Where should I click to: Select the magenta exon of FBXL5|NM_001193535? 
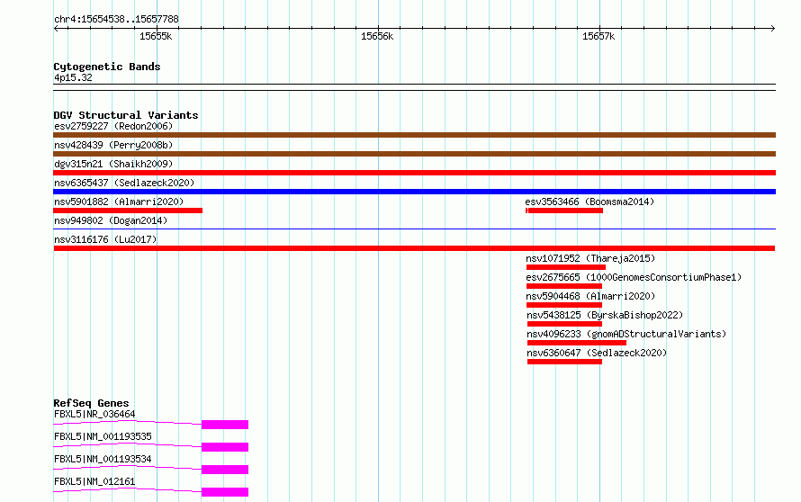(x=225, y=447)
